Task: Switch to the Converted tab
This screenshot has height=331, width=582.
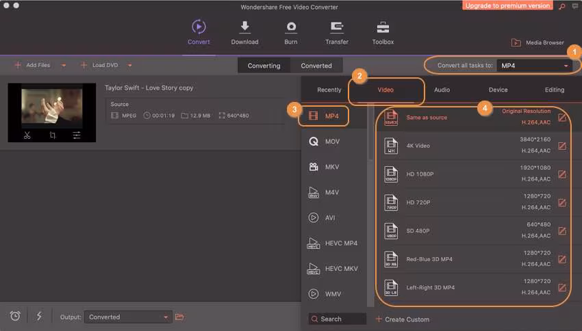Action: pos(316,66)
